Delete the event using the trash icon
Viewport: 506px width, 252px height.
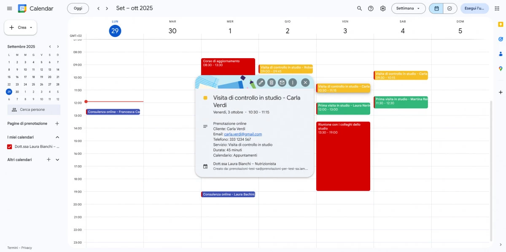coord(272,83)
